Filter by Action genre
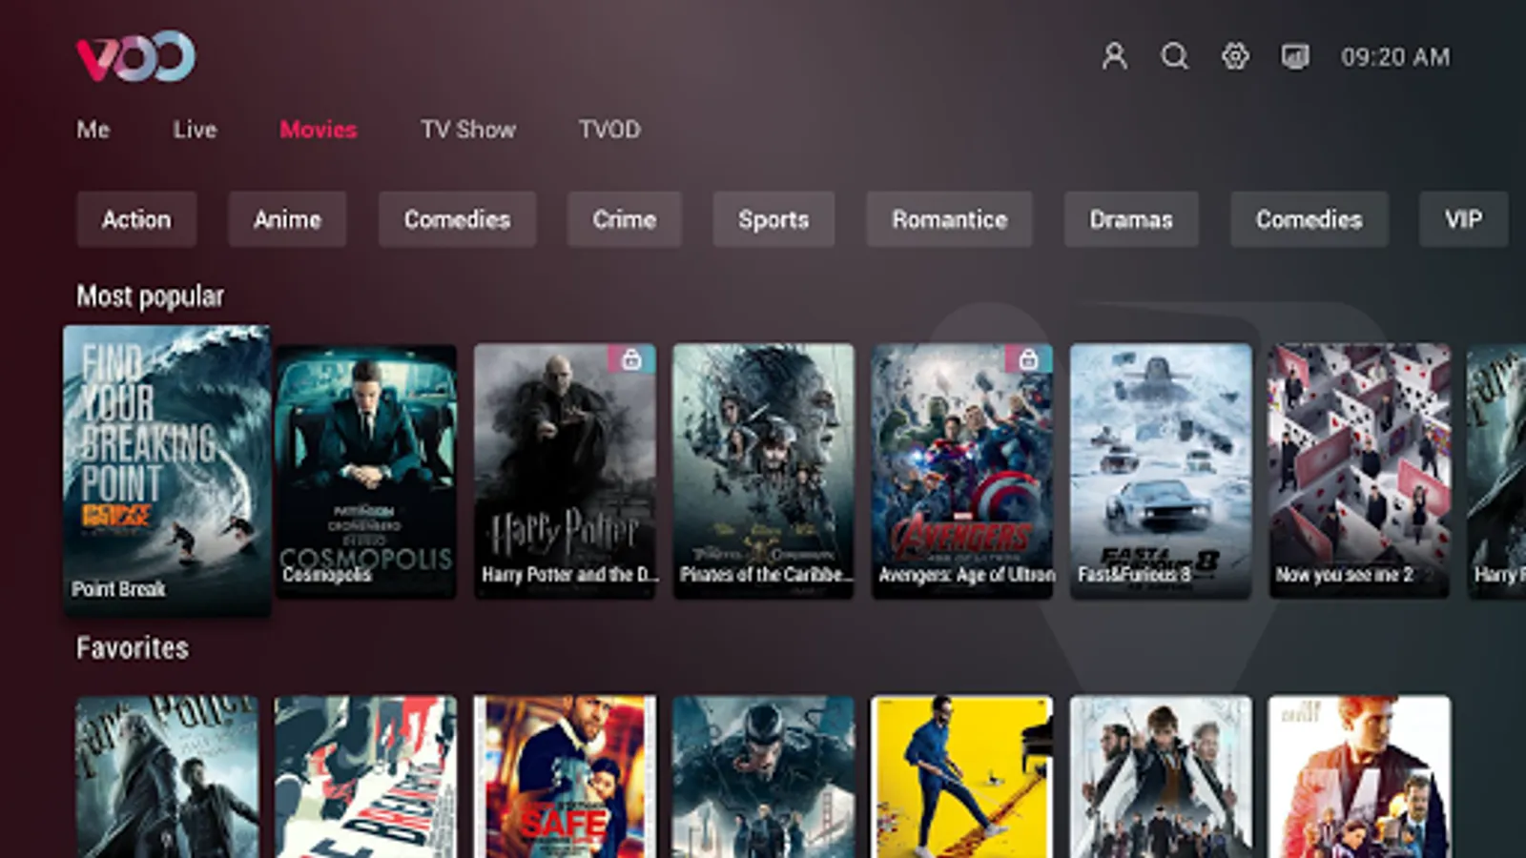The width and height of the screenshot is (1526, 858). tap(136, 219)
